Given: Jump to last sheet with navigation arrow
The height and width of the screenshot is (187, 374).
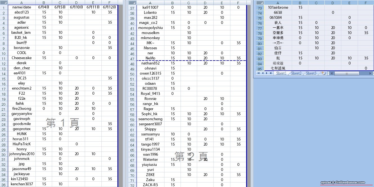Looking at the screenshot, I should 271,73.
